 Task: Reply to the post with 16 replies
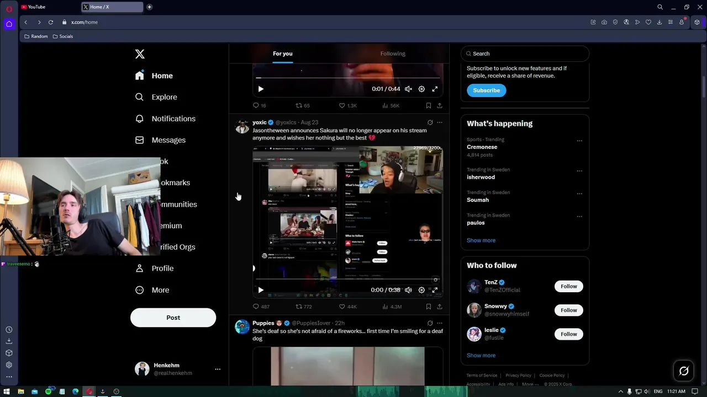[x=259, y=105]
